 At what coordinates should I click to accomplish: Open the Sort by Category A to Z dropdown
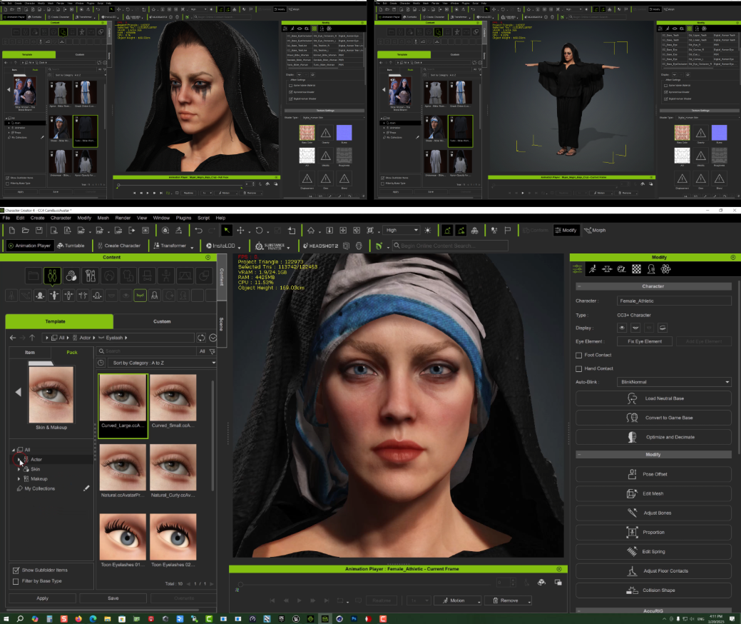[163, 363]
